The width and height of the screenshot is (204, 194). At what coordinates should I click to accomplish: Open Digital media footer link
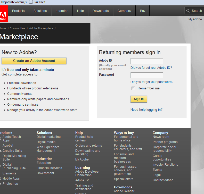(x=46, y=142)
